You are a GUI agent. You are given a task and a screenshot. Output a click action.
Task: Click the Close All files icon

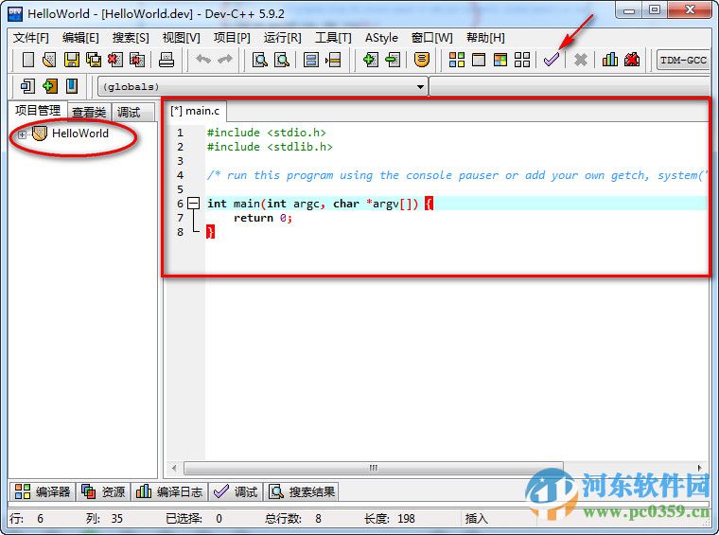click(137, 60)
